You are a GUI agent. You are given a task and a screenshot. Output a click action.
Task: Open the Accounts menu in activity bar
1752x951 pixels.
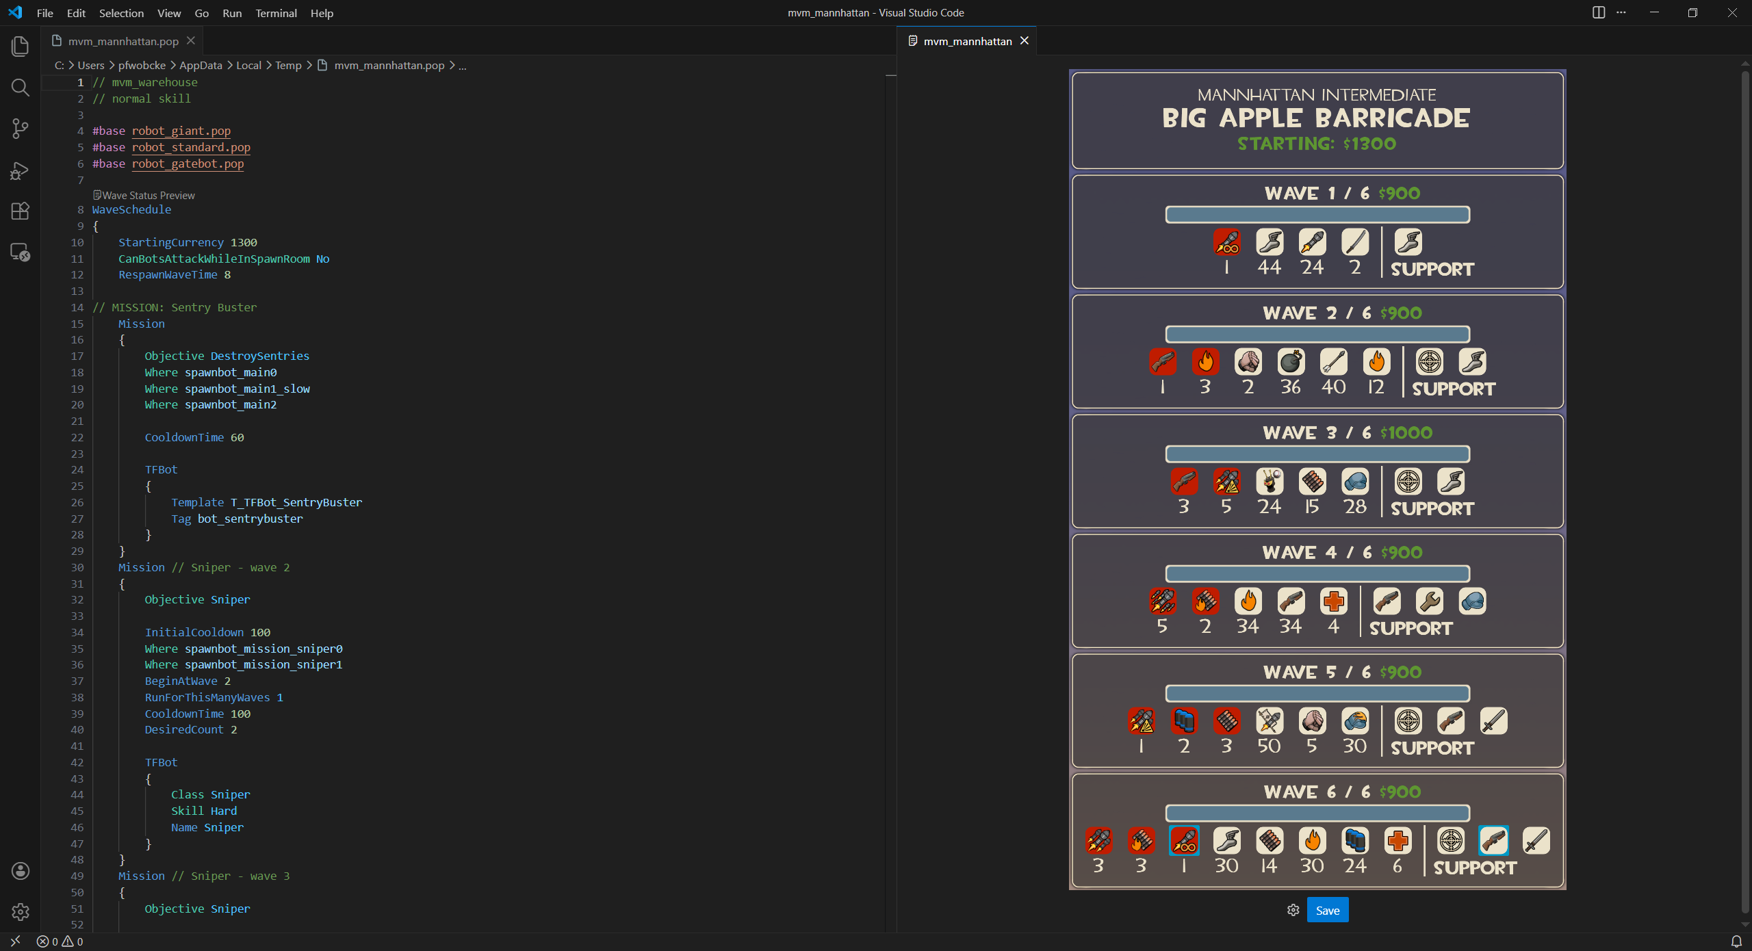[20, 870]
